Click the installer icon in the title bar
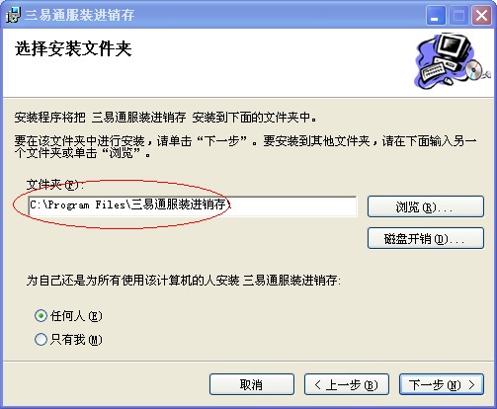The width and height of the screenshot is (497, 409). click(13, 15)
